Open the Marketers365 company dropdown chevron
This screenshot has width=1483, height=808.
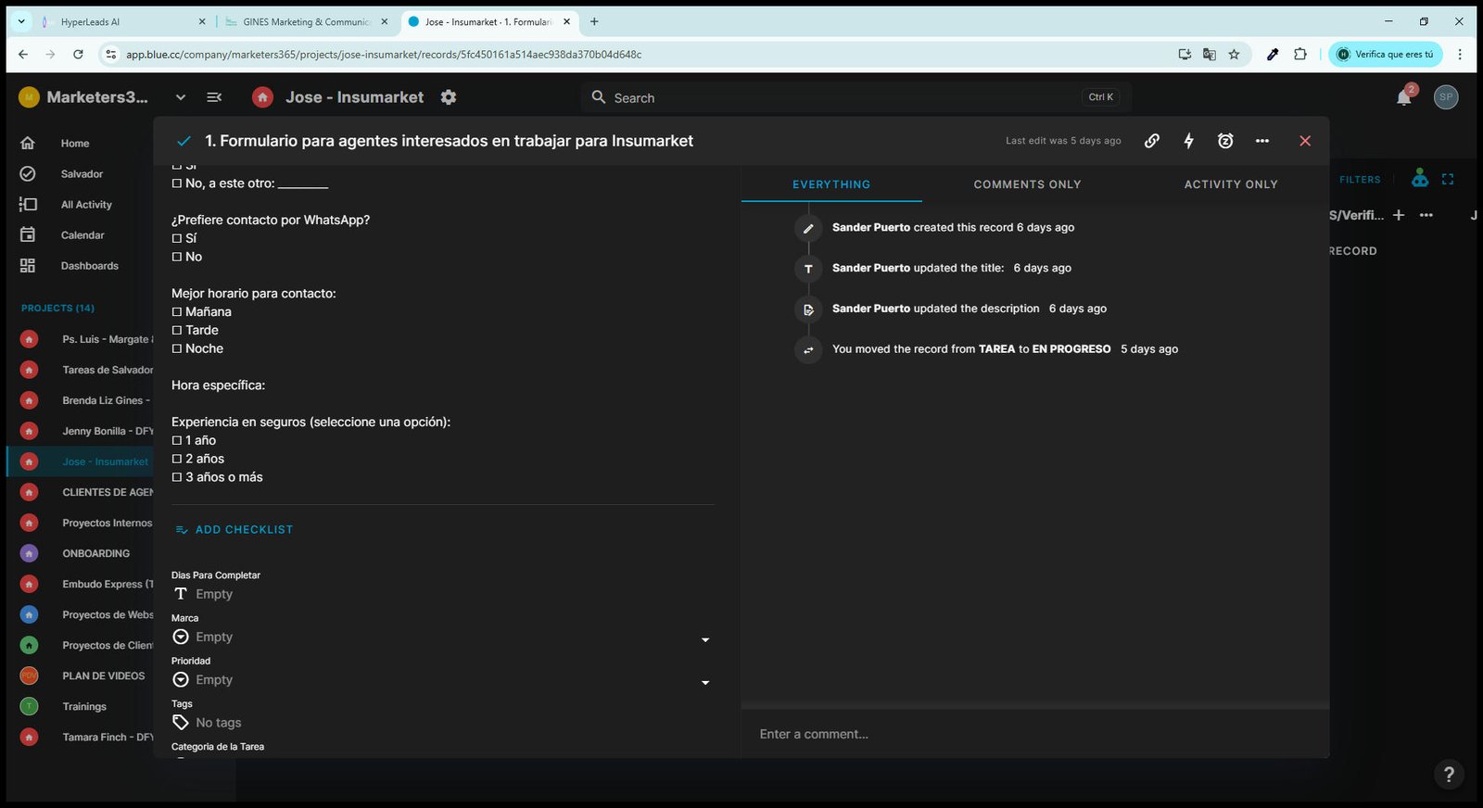tap(181, 97)
